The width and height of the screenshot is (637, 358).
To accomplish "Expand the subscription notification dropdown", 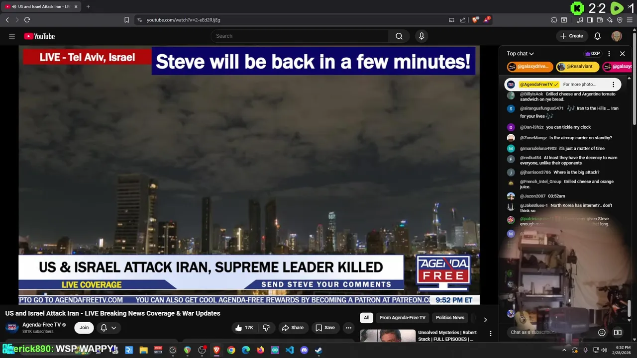I will (x=108, y=328).
